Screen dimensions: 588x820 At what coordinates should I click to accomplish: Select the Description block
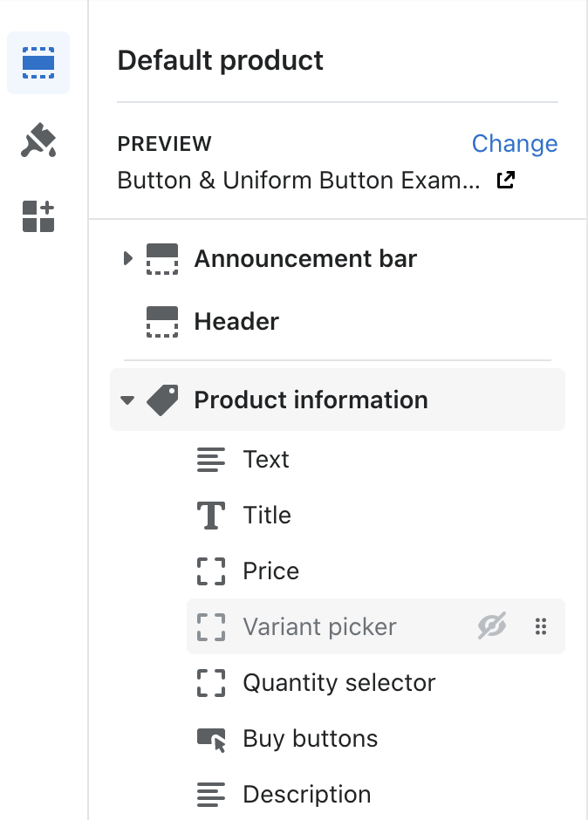pos(376,795)
